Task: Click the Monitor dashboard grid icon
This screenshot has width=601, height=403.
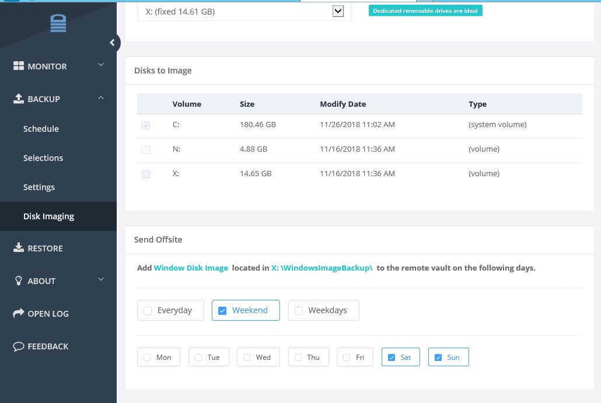Action: (x=19, y=66)
